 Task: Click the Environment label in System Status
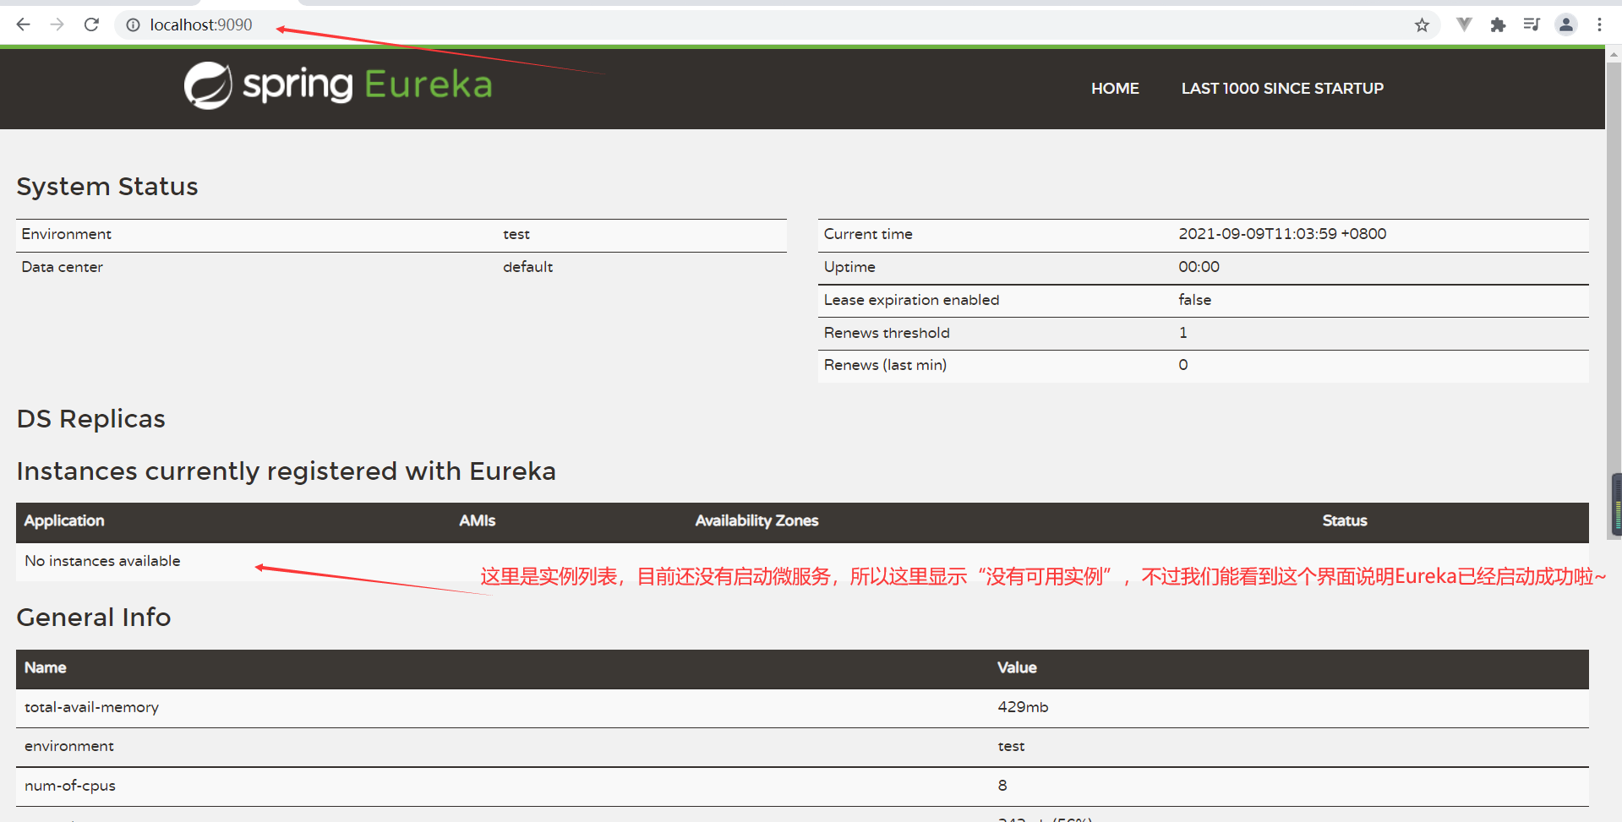pos(66,234)
